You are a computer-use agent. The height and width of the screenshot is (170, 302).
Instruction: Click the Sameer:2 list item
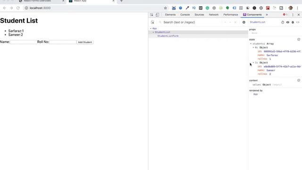(x=16, y=34)
